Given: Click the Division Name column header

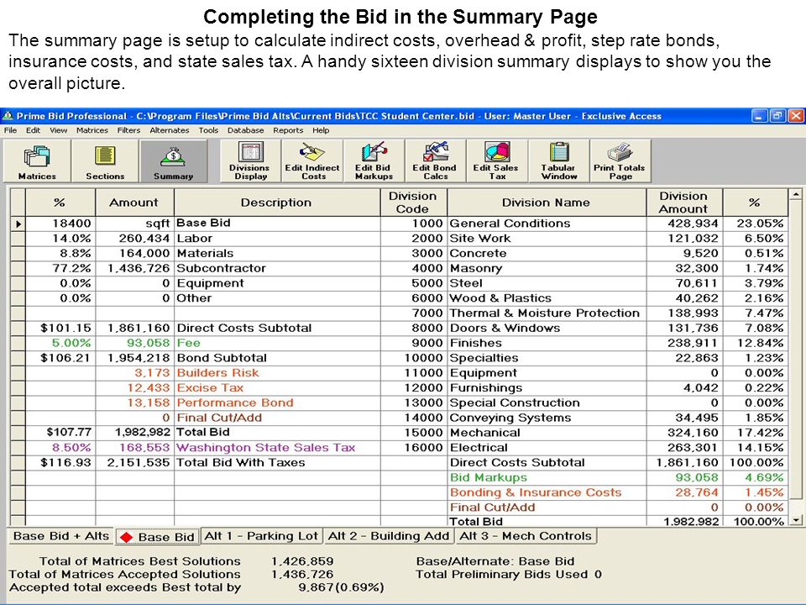Looking at the screenshot, I should 547,203.
